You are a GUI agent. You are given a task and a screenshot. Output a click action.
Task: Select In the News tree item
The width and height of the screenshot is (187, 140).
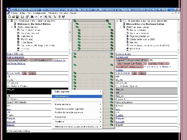(x=26, y=42)
